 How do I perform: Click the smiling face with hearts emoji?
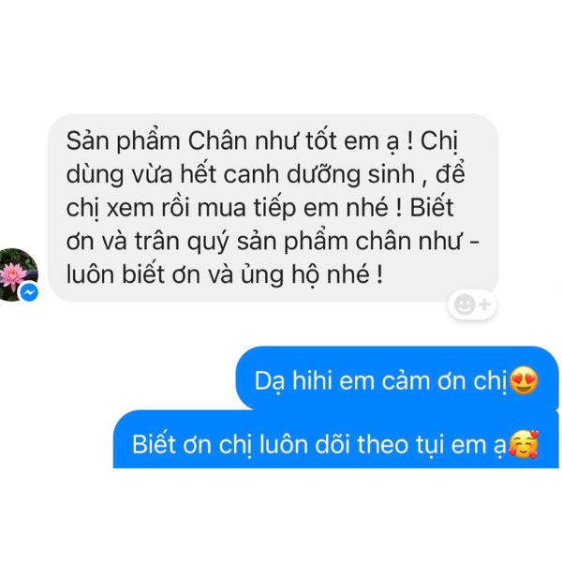[x=524, y=445]
